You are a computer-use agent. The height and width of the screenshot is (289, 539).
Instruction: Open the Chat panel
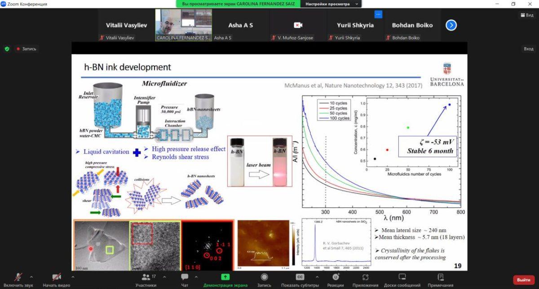[x=185, y=277]
